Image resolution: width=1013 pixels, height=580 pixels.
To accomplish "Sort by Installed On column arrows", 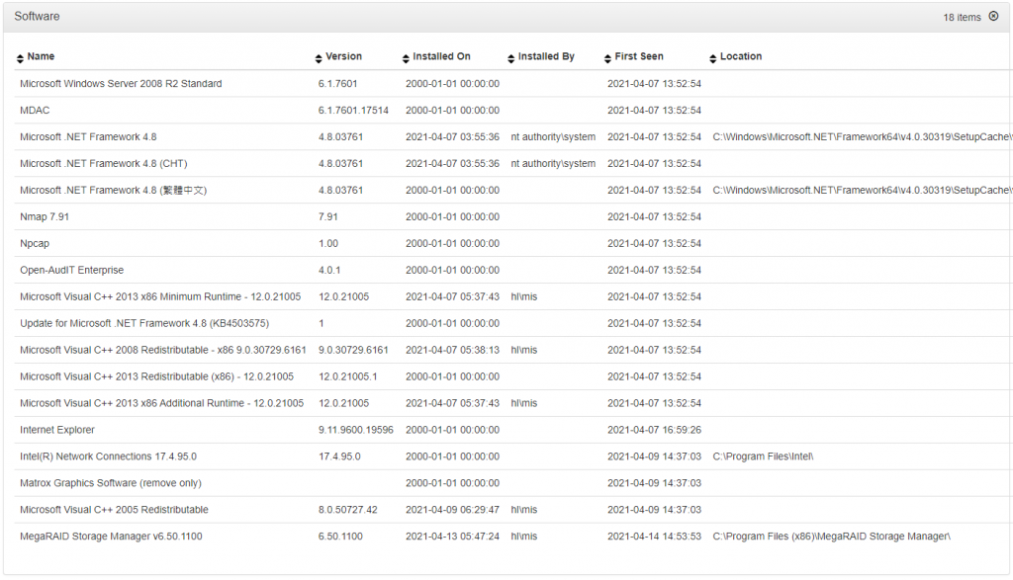I will 406,58.
